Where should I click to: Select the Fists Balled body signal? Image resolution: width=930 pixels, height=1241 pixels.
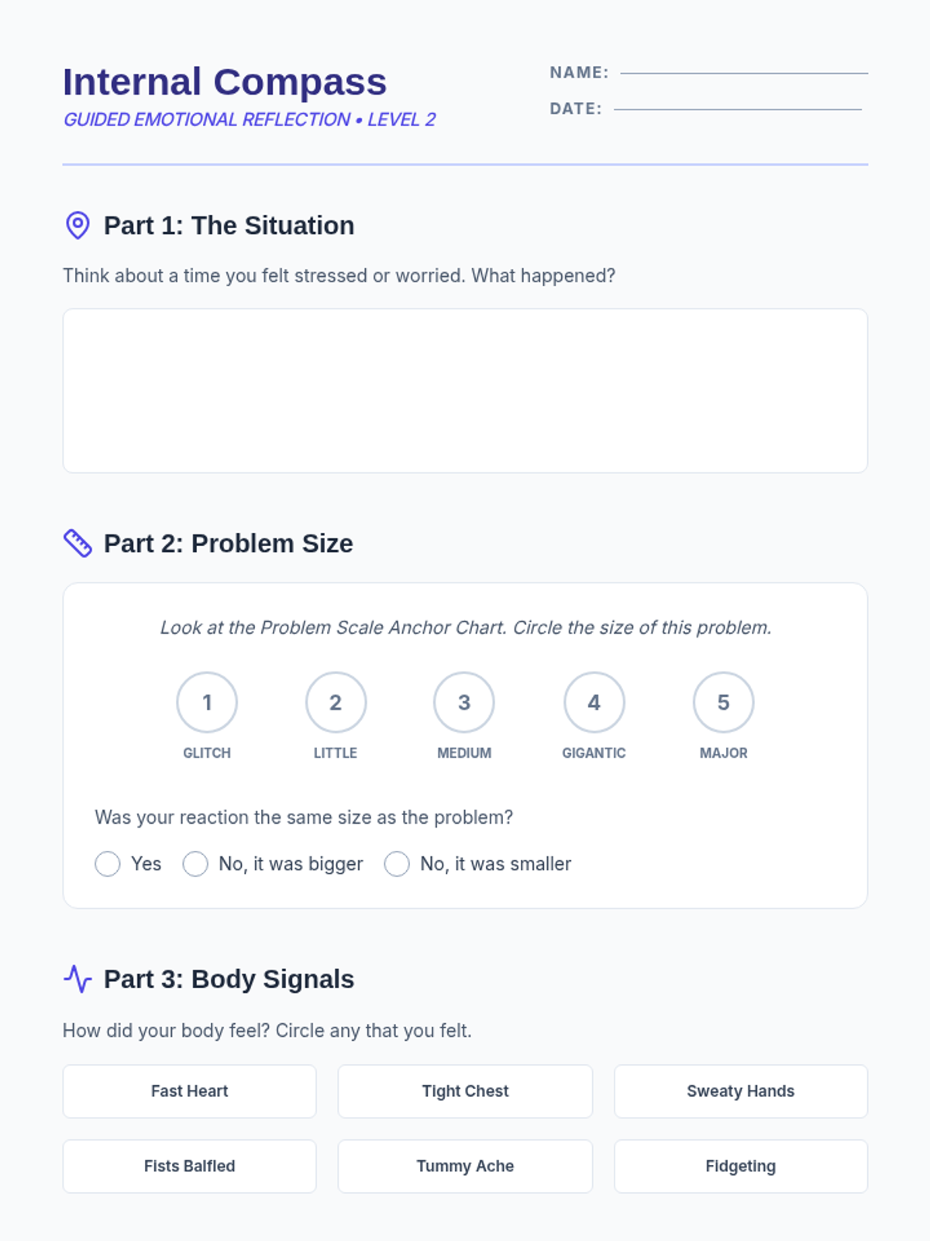[190, 1167]
